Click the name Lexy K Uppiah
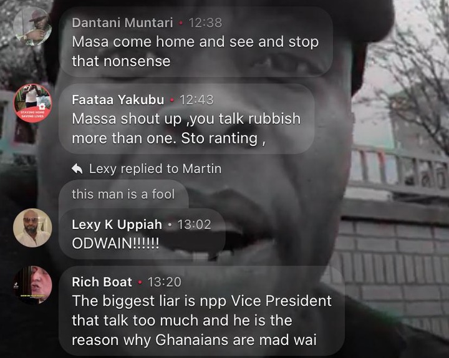The image size is (449, 358). (x=117, y=225)
